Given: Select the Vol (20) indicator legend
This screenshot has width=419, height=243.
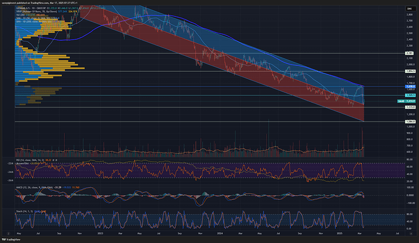Looking at the screenshot, I should coord(20,15).
